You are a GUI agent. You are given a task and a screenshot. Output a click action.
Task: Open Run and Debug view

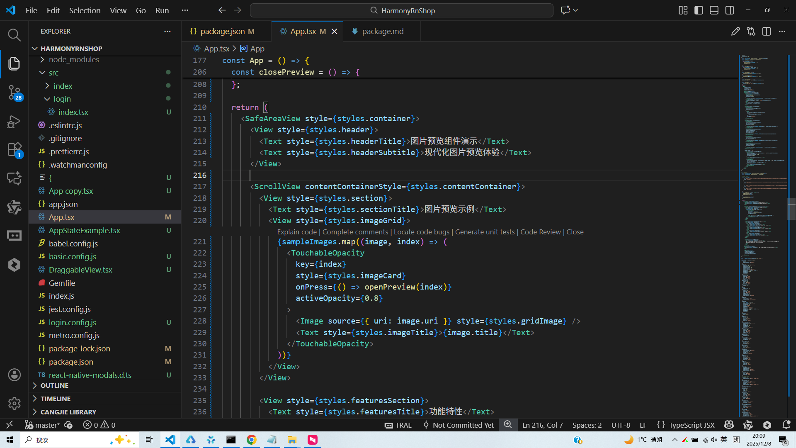14,122
